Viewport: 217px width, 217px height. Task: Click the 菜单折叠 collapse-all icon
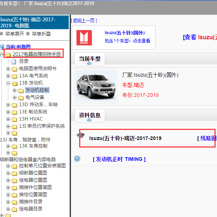pos(28,33)
